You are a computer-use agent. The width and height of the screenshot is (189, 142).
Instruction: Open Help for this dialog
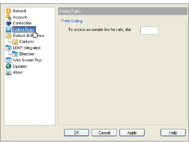(173, 133)
